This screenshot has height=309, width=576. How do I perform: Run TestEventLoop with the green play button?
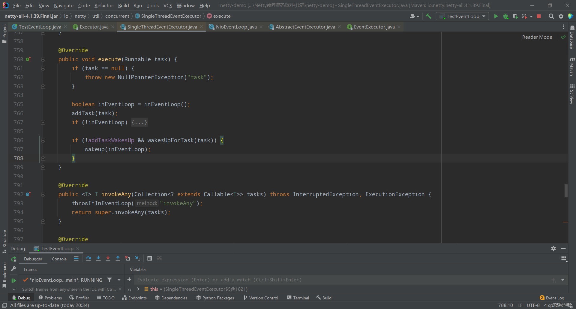pyautogui.click(x=496, y=16)
